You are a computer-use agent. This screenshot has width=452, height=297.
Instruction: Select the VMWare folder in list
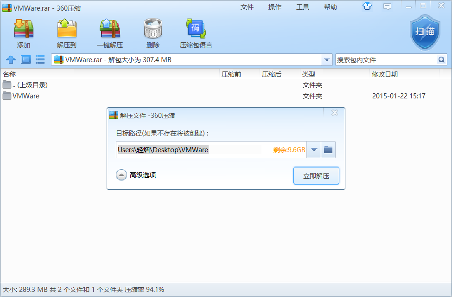26,96
